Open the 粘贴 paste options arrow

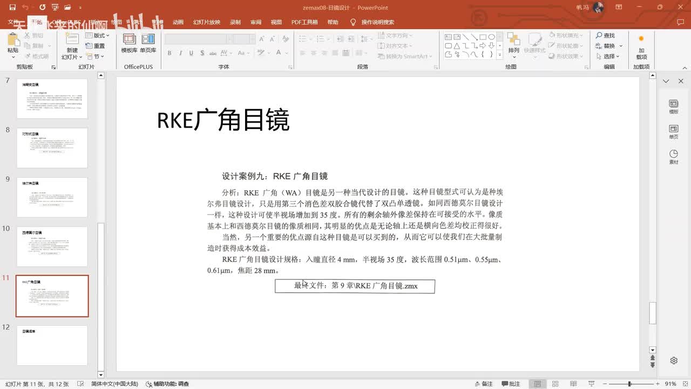tap(13, 56)
